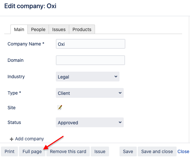Click the Close link
Image resolution: width=190 pixels, height=158 pixels.
pyautogui.click(x=183, y=151)
